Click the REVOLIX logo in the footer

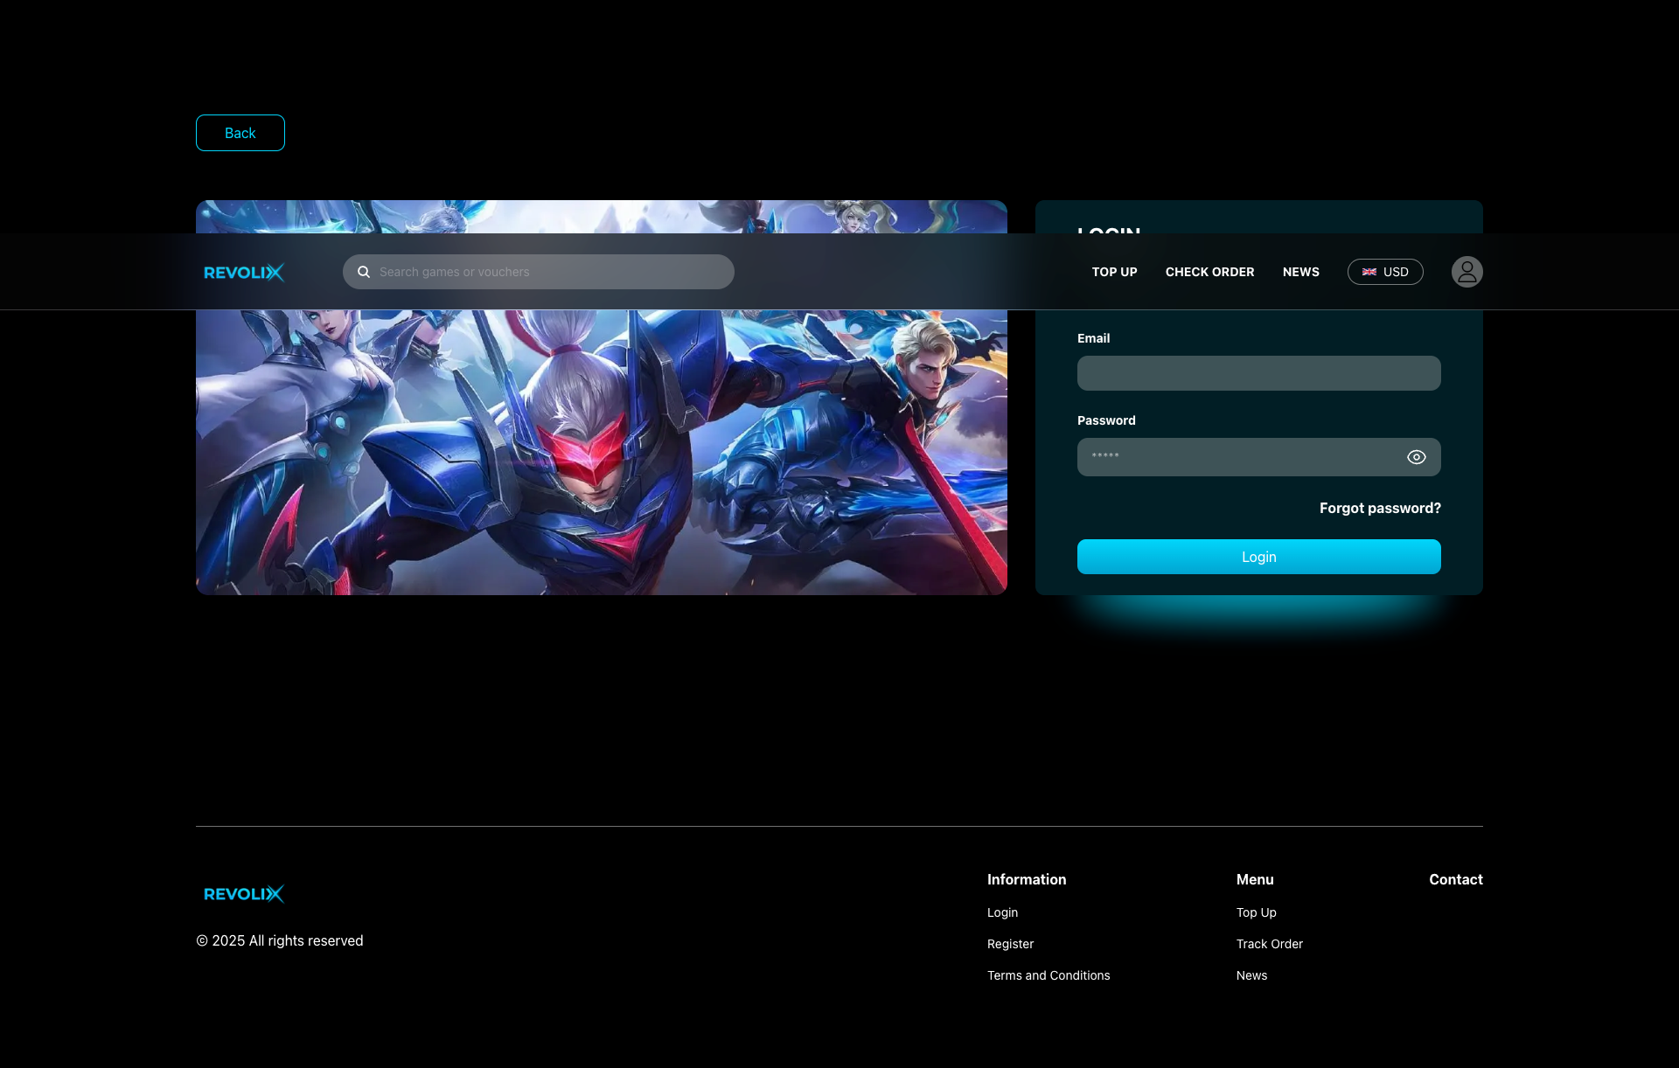244,893
